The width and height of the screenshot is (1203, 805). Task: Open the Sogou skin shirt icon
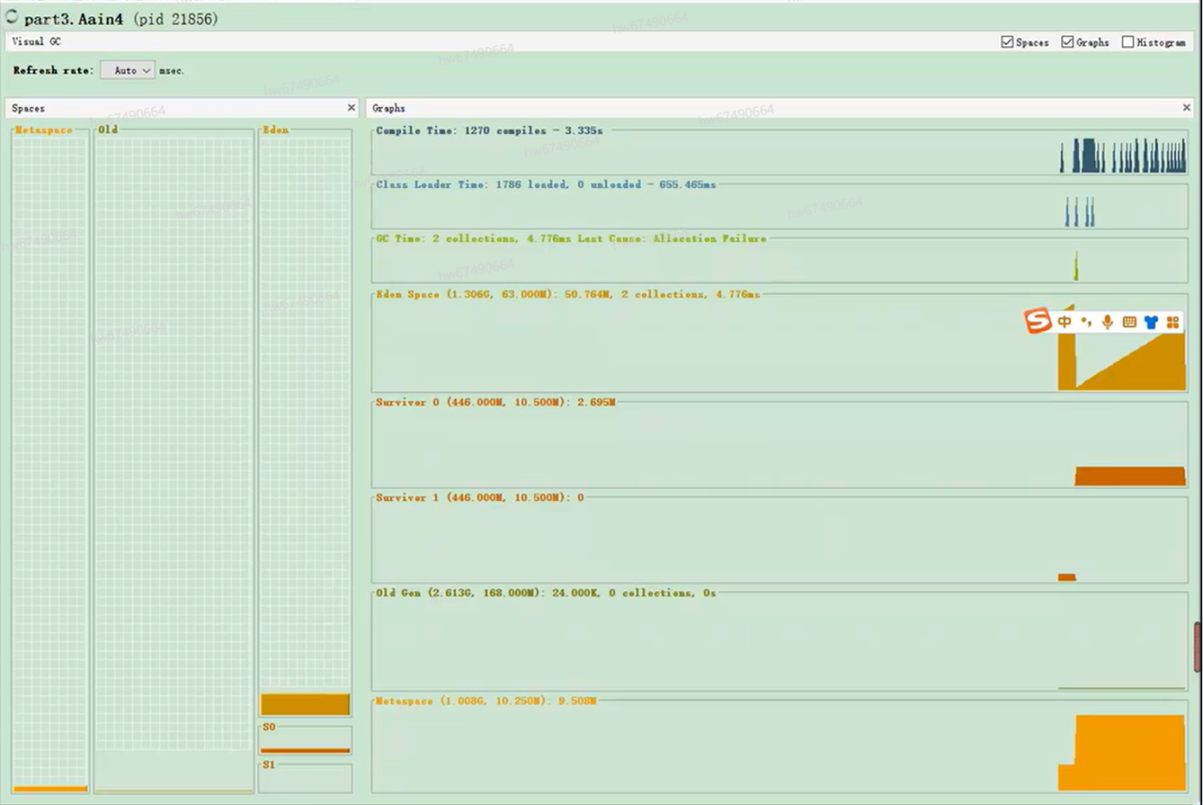(1151, 322)
